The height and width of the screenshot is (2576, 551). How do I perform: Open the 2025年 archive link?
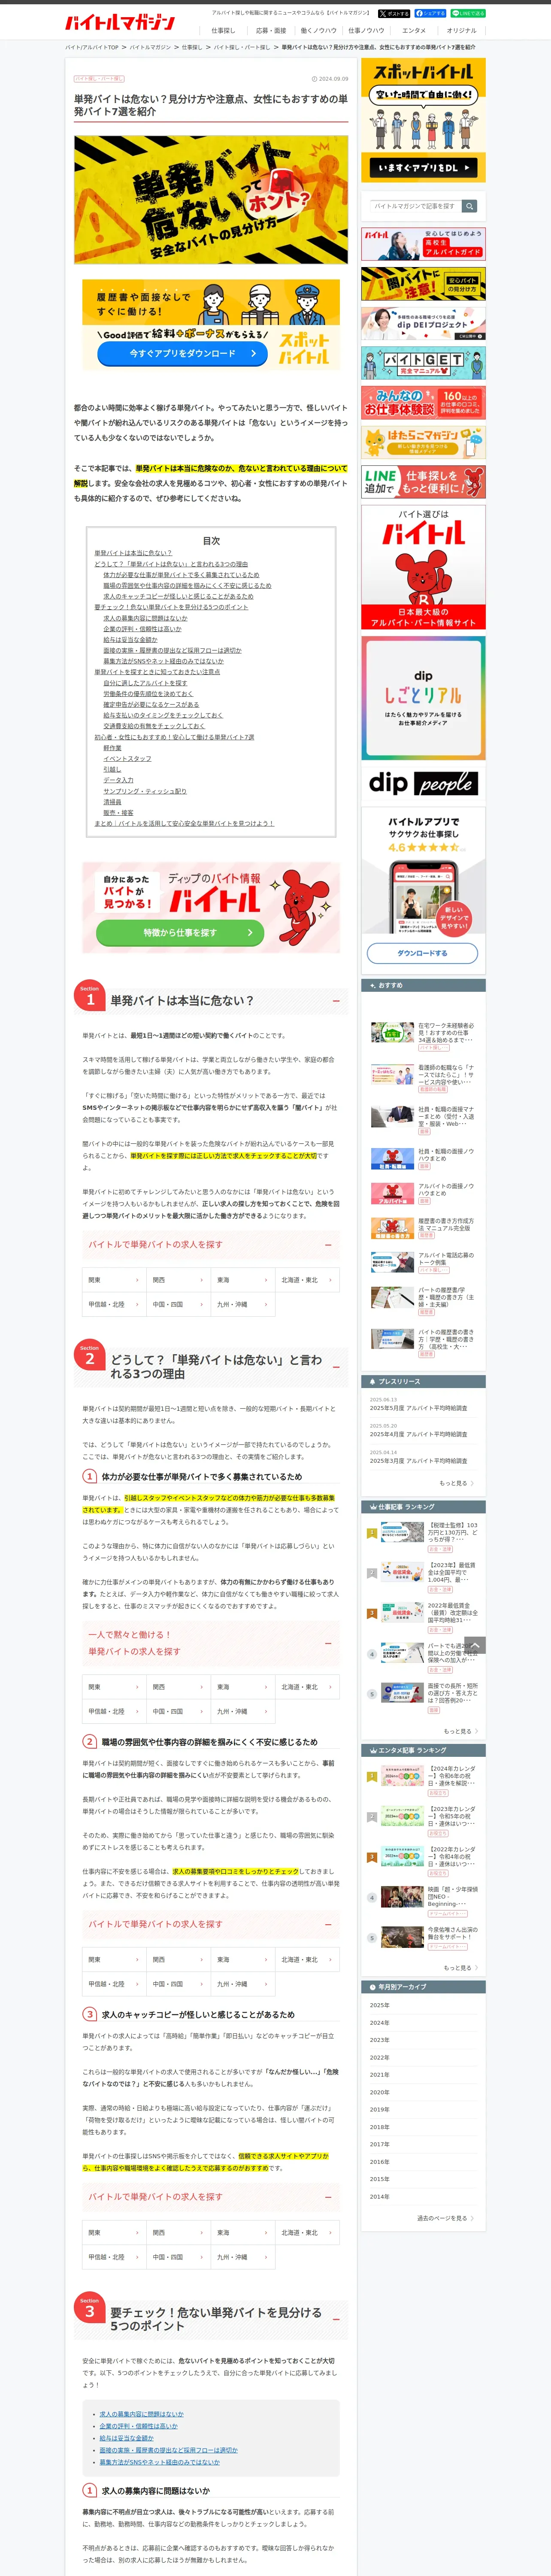coord(380,2005)
